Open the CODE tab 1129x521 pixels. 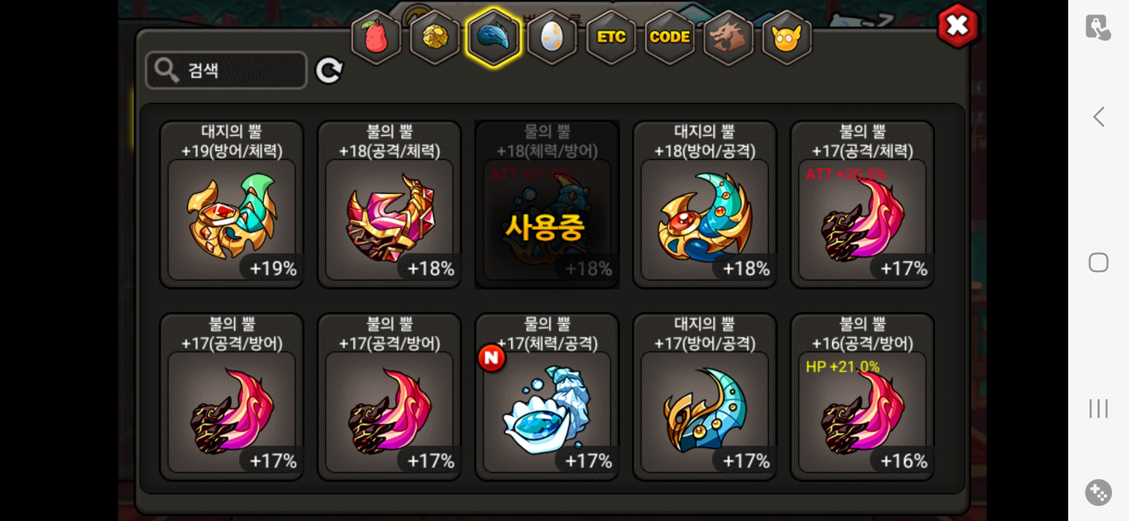coord(670,37)
